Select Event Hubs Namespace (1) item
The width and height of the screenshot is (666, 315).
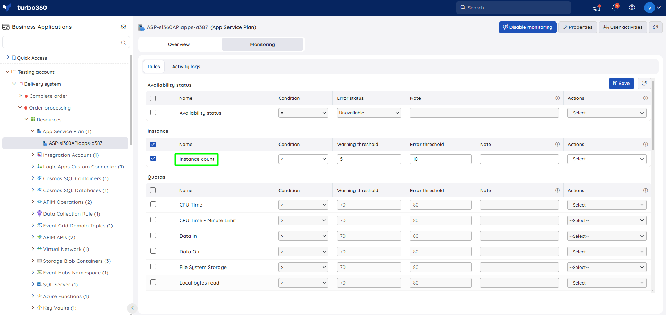click(76, 273)
